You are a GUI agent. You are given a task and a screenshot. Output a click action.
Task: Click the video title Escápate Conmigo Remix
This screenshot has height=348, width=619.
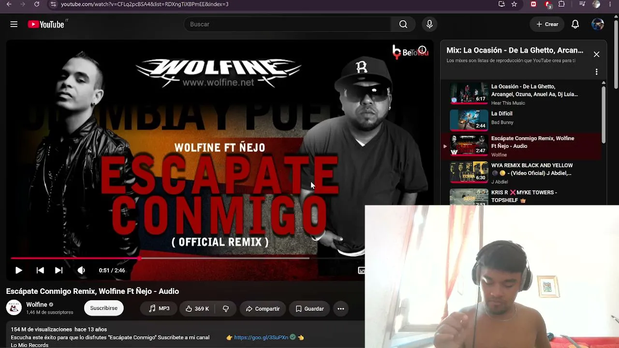pyautogui.click(x=92, y=291)
